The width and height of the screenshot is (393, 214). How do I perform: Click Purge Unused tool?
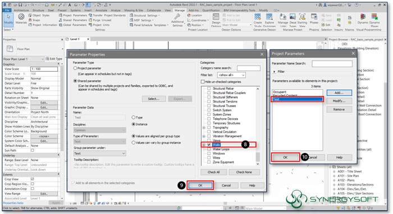(x=100, y=20)
